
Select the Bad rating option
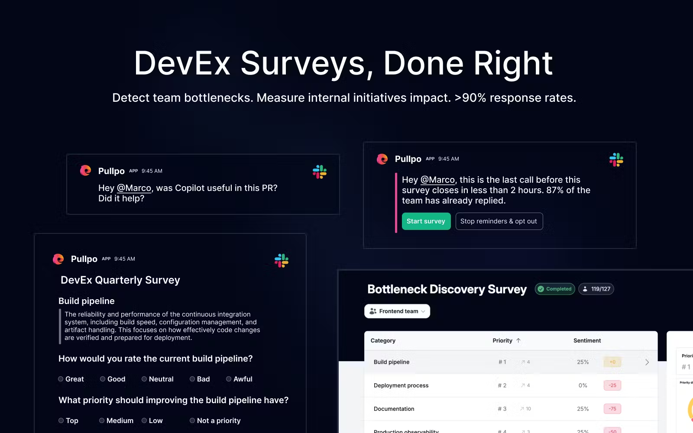click(x=192, y=379)
